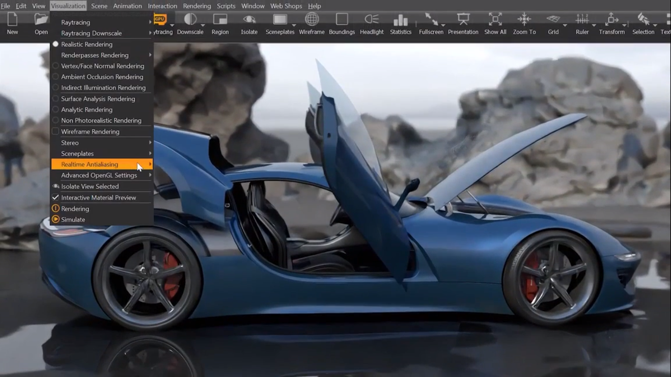The width and height of the screenshot is (671, 377).
Task: Select Realistic Rendering radio option
Action: tap(102, 44)
